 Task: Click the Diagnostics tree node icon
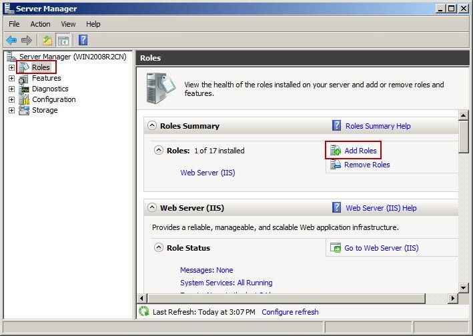(x=24, y=89)
